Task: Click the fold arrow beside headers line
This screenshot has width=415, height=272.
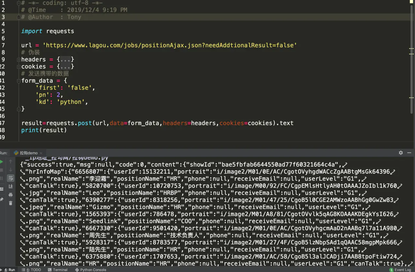Action: click(19, 59)
